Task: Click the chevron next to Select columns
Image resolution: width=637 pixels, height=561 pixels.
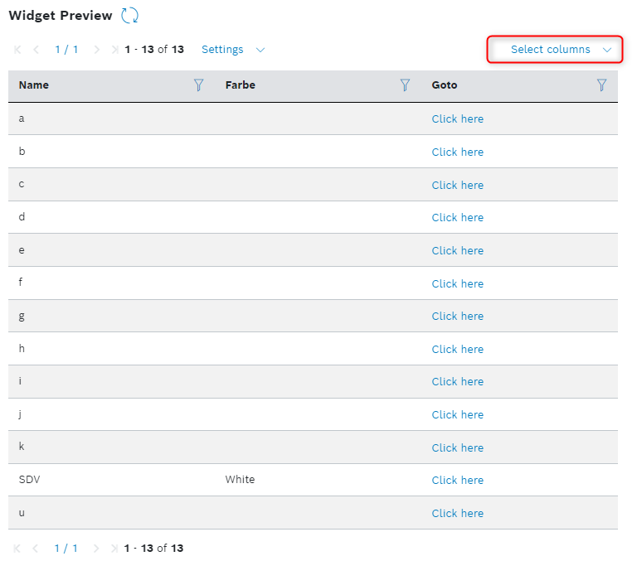Action: [607, 50]
